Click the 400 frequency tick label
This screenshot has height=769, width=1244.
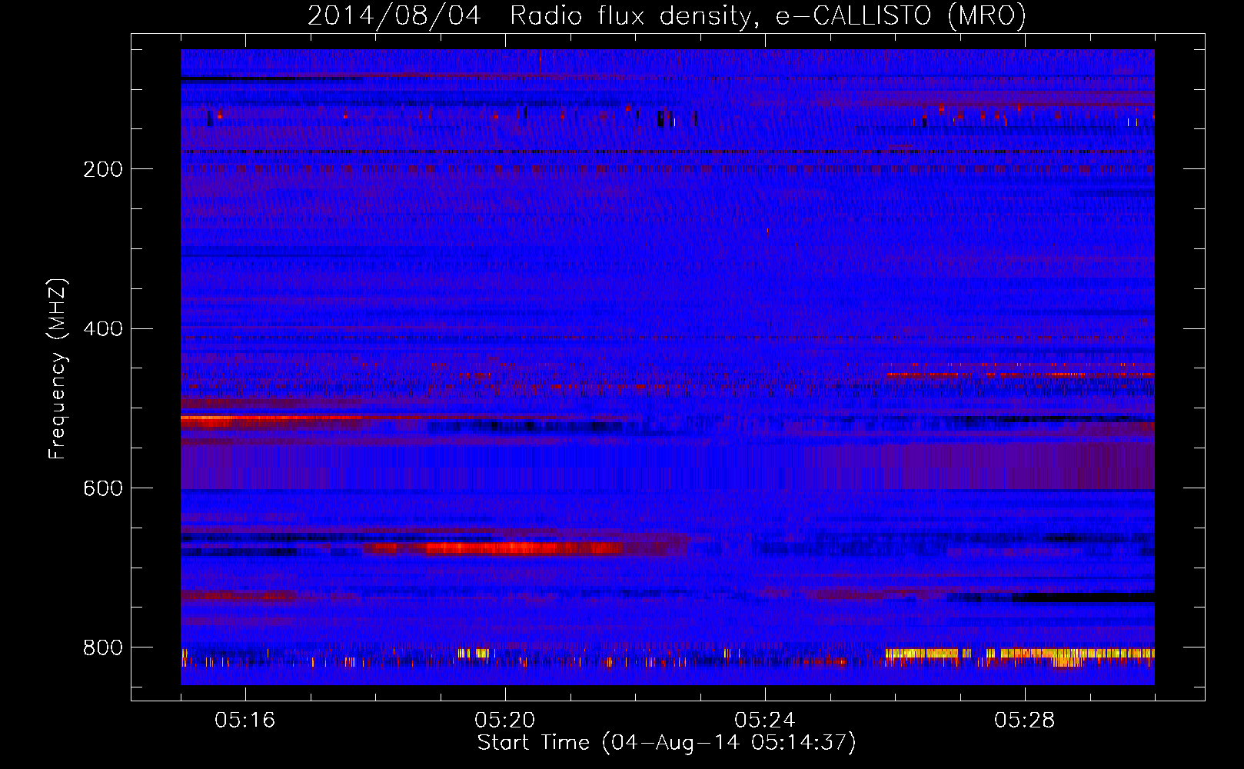coord(102,329)
